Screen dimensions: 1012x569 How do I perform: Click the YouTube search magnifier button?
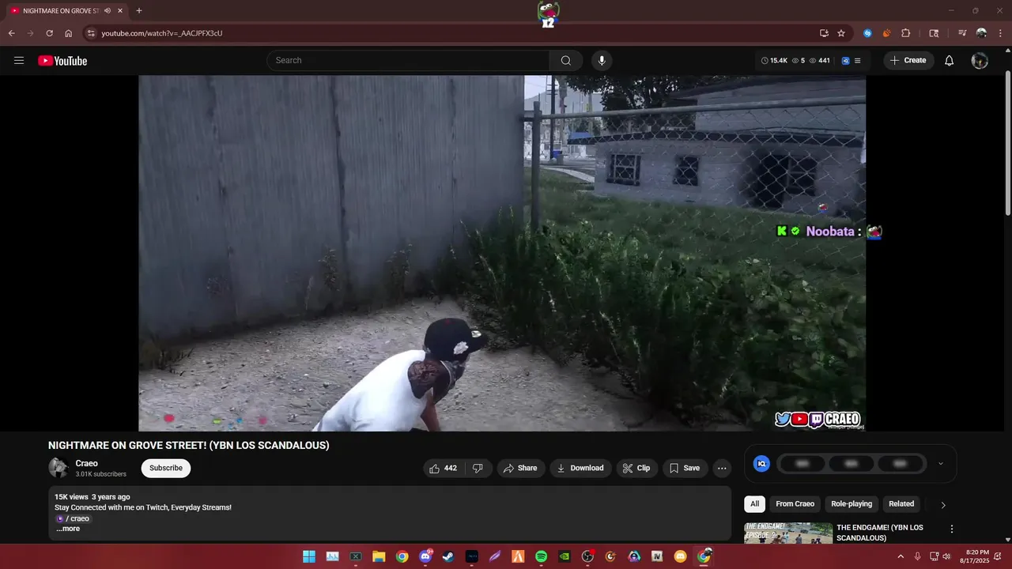pos(566,61)
